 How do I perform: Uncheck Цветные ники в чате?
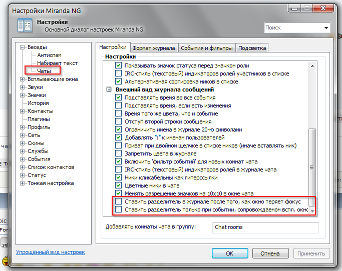coord(119,185)
